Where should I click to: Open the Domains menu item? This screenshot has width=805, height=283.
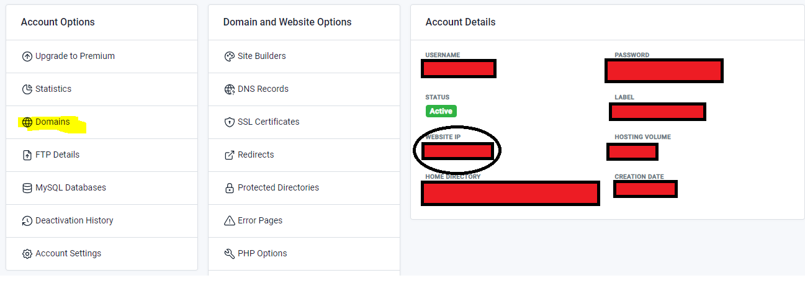[x=53, y=122]
